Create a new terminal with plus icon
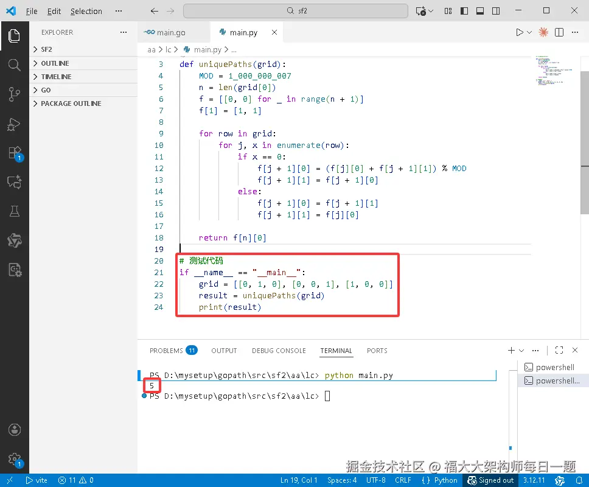This screenshot has height=487, width=589. (x=511, y=350)
